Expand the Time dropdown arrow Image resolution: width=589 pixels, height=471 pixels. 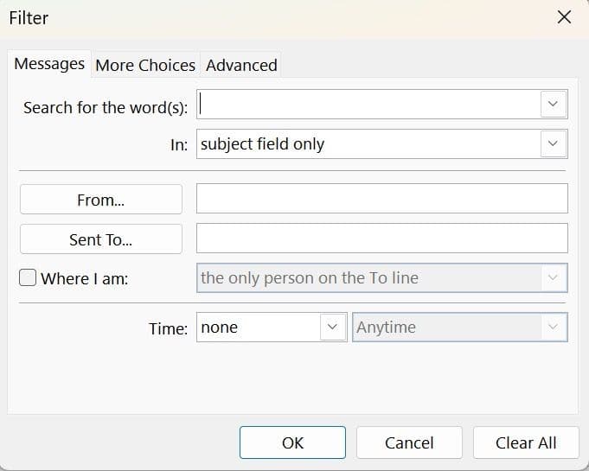[x=332, y=328]
